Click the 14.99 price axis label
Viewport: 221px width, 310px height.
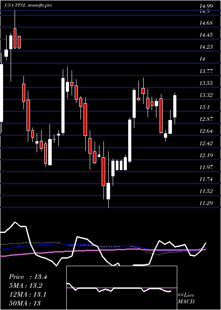coord(206,7)
